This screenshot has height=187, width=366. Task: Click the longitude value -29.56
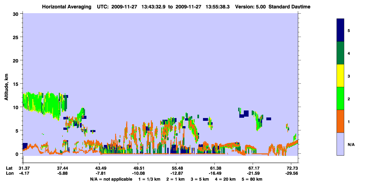[x=291, y=173]
